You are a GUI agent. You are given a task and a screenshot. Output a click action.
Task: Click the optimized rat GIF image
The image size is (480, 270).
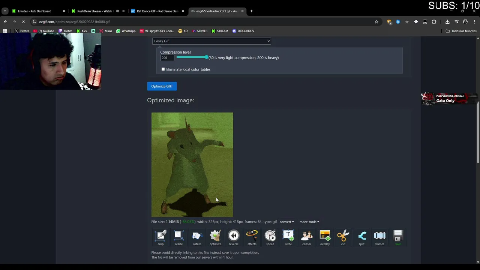point(192,165)
